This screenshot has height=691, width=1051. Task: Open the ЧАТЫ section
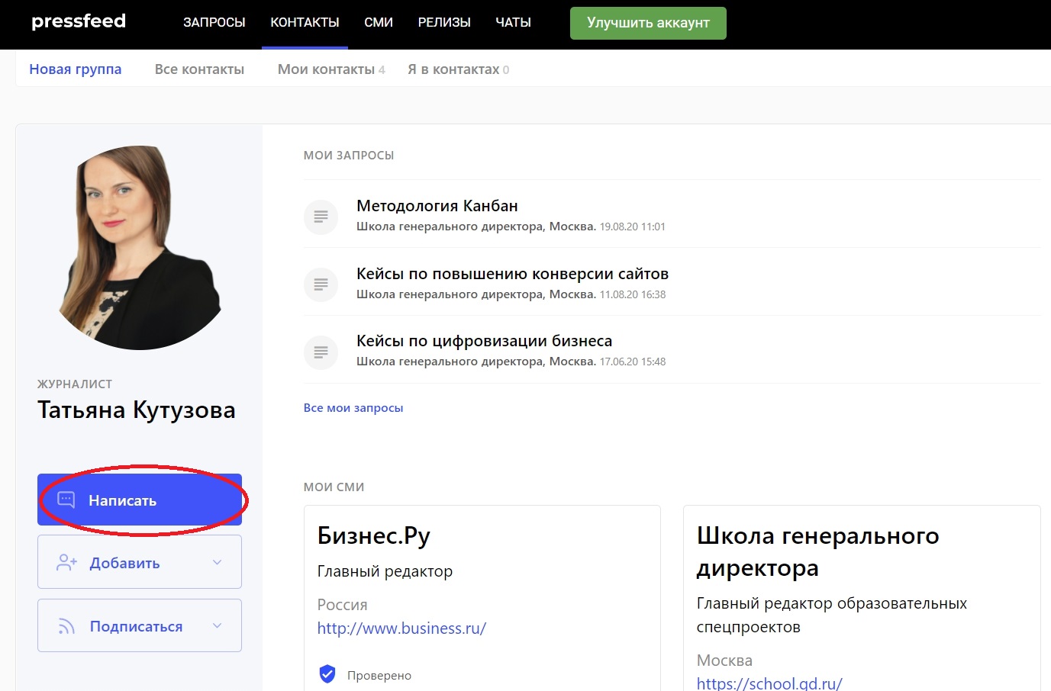point(513,23)
